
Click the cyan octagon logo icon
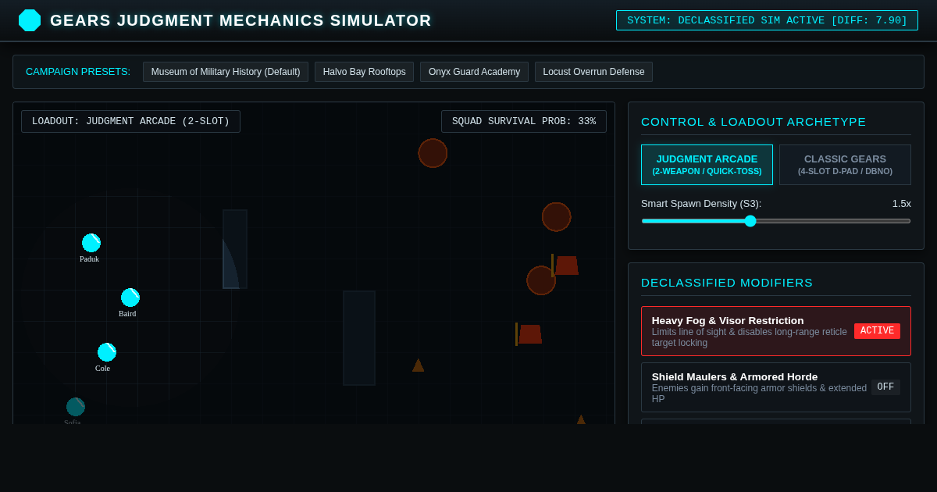click(x=30, y=20)
